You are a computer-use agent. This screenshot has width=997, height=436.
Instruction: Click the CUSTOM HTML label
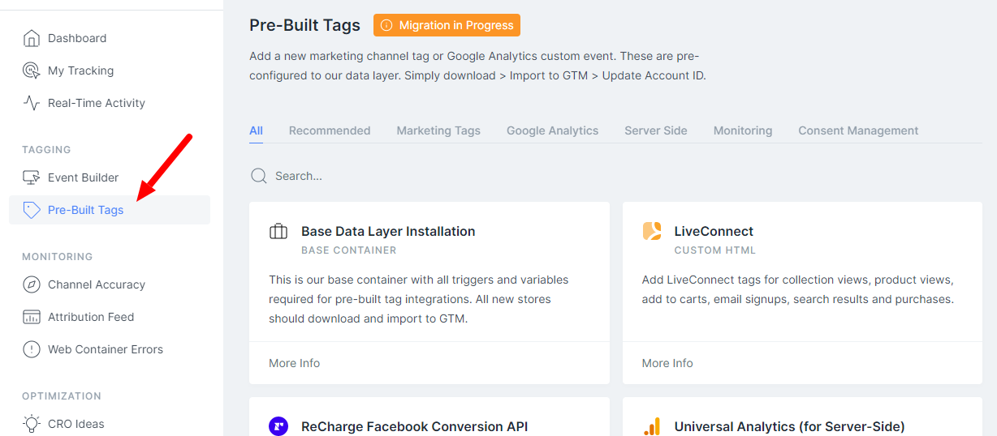715,250
